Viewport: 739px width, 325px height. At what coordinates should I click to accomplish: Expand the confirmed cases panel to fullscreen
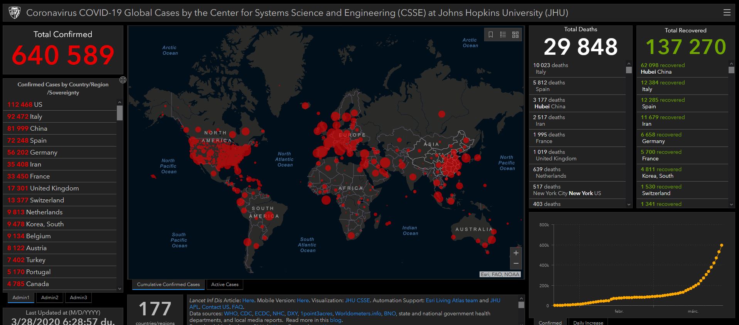point(123,80)
